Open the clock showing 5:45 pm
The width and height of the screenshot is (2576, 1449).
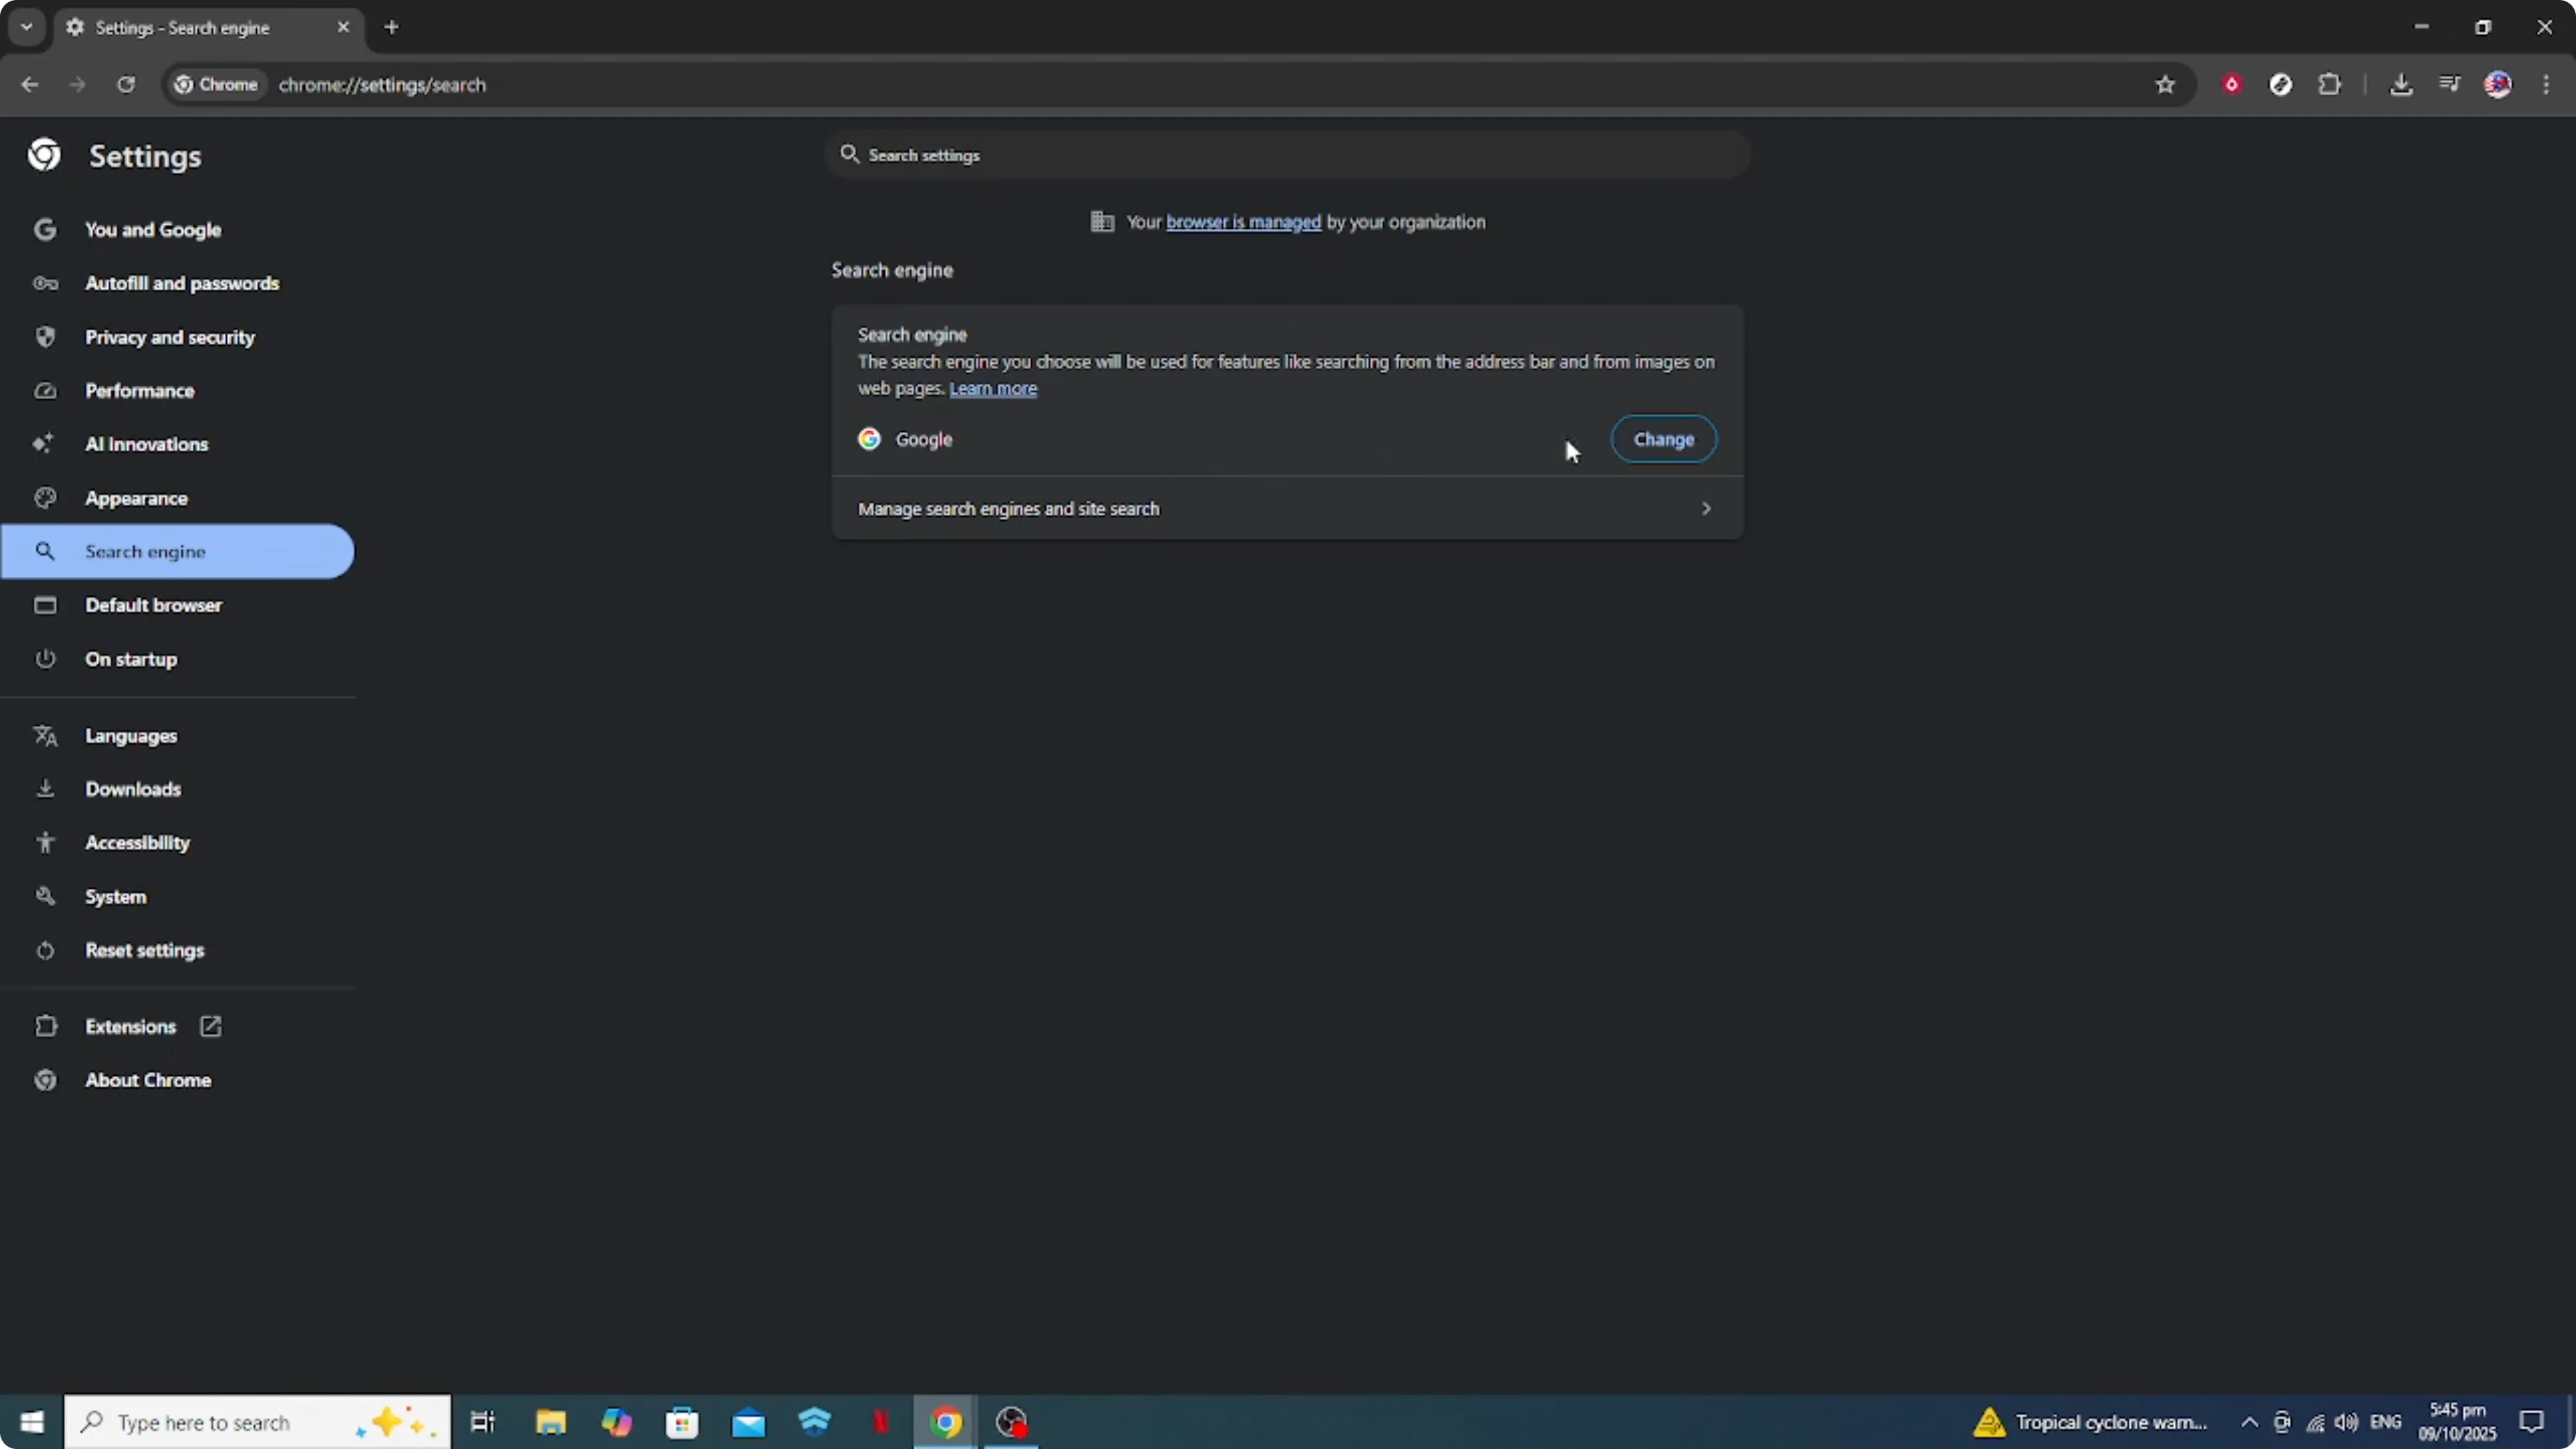(x=2457, y=1422)
